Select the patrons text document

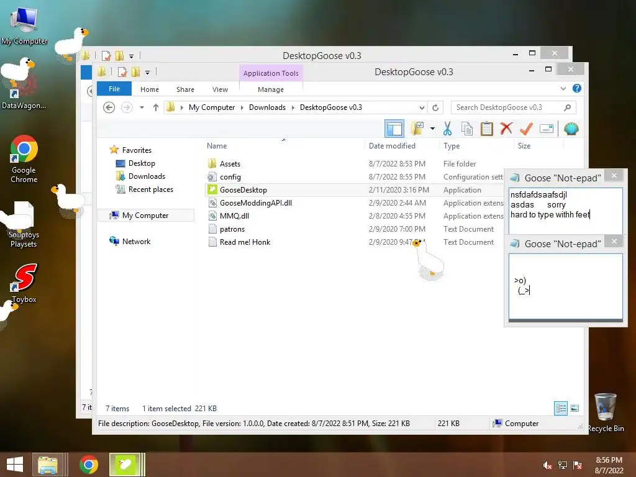click(232, 229)
